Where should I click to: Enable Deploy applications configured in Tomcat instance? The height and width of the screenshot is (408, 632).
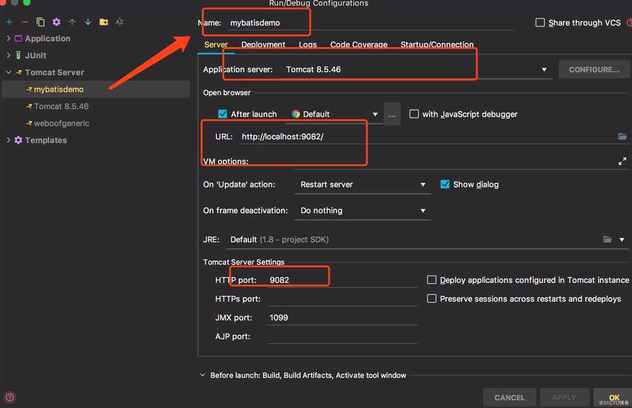(431, 280)
